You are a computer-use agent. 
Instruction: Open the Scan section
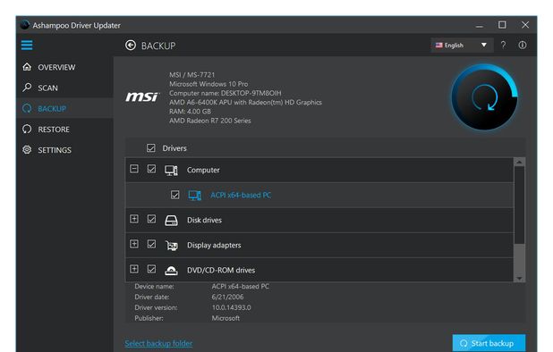64,88
